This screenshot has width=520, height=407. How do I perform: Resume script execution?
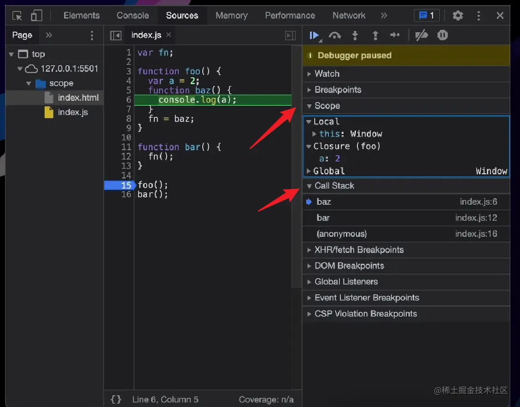(315, 35)
